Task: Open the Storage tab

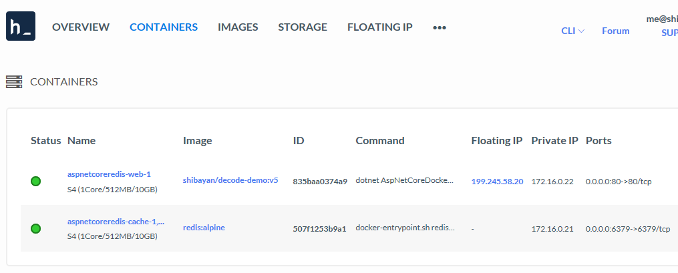Action: click(x=303, y=27)
